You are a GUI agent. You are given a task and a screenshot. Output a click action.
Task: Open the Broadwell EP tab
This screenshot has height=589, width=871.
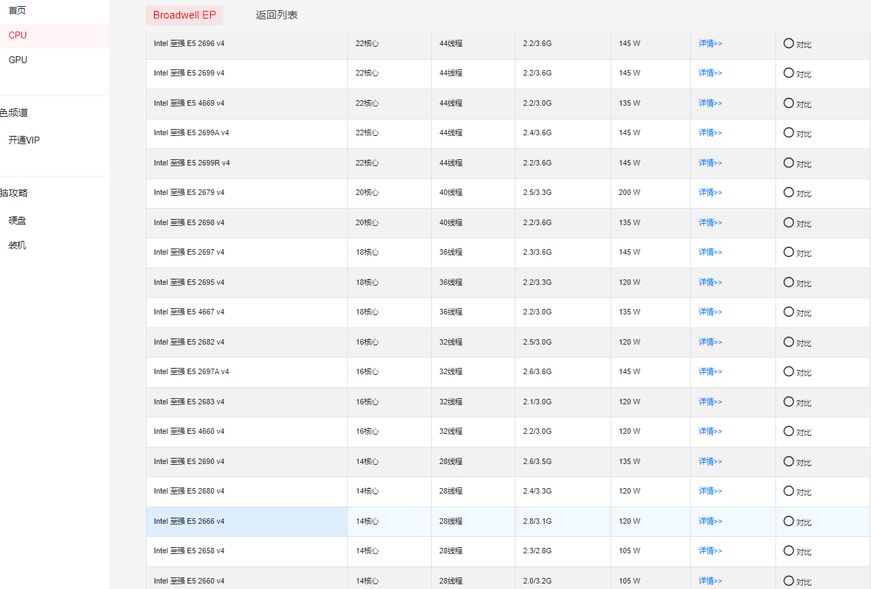pyautogui.click(x=184, y=15)
